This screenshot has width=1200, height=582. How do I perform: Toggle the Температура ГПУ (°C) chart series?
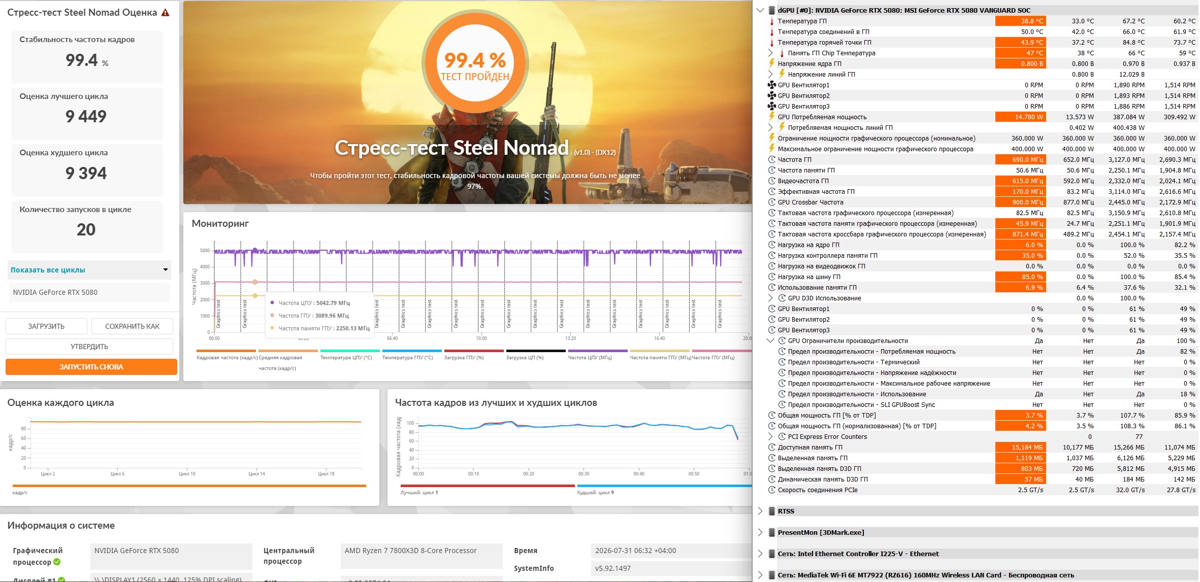pos(412,355)
